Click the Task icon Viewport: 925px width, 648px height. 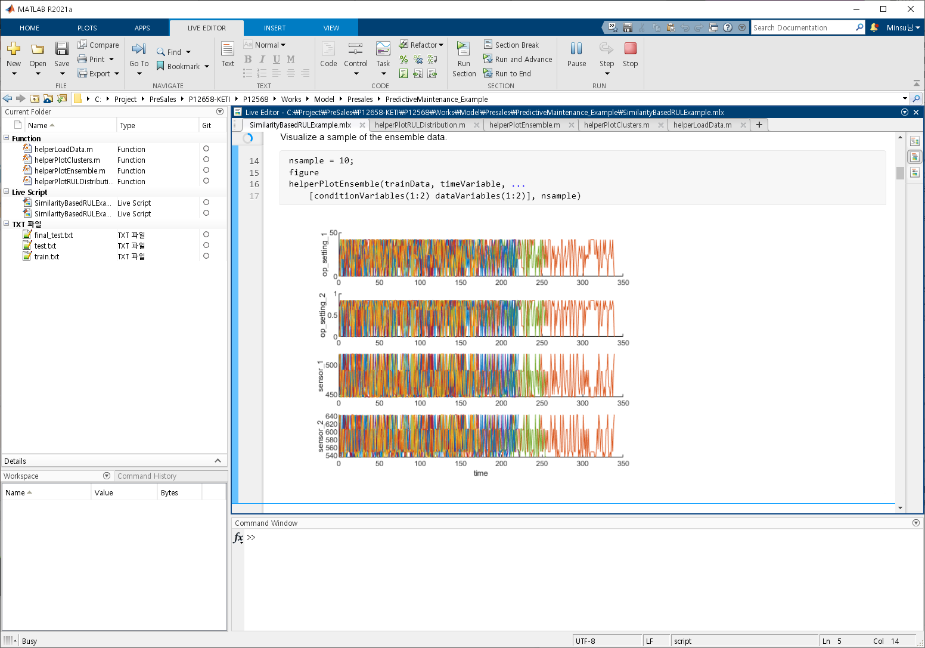point(383,49)
